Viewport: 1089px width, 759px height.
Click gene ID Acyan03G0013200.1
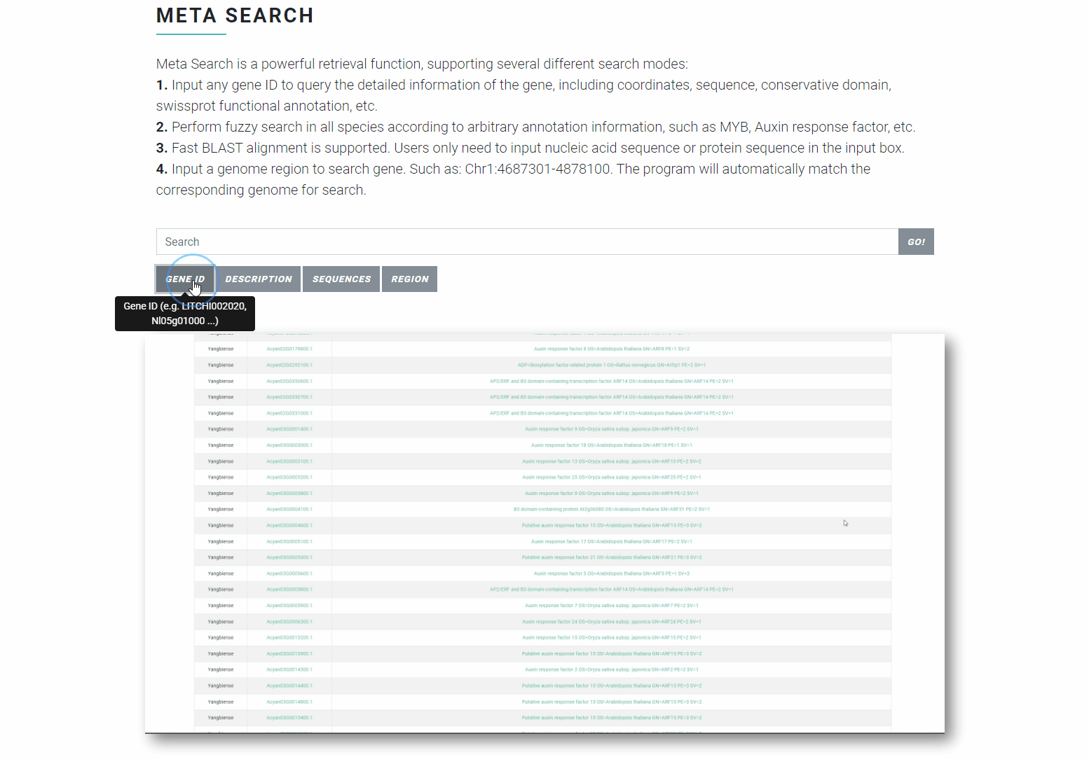tap(289, 638)
